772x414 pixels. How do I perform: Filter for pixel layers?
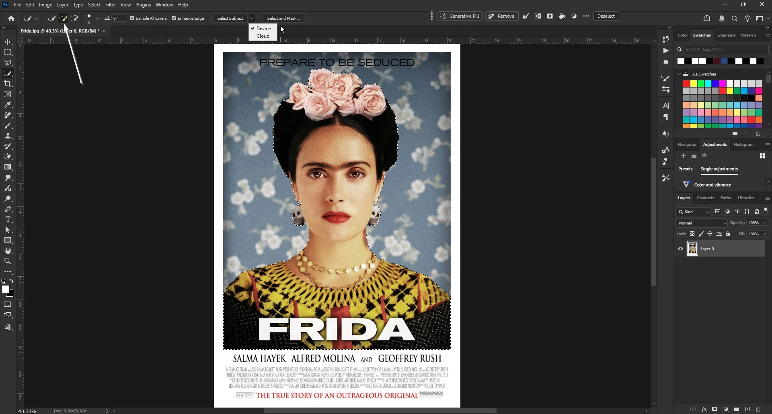(x=718, y=212)
